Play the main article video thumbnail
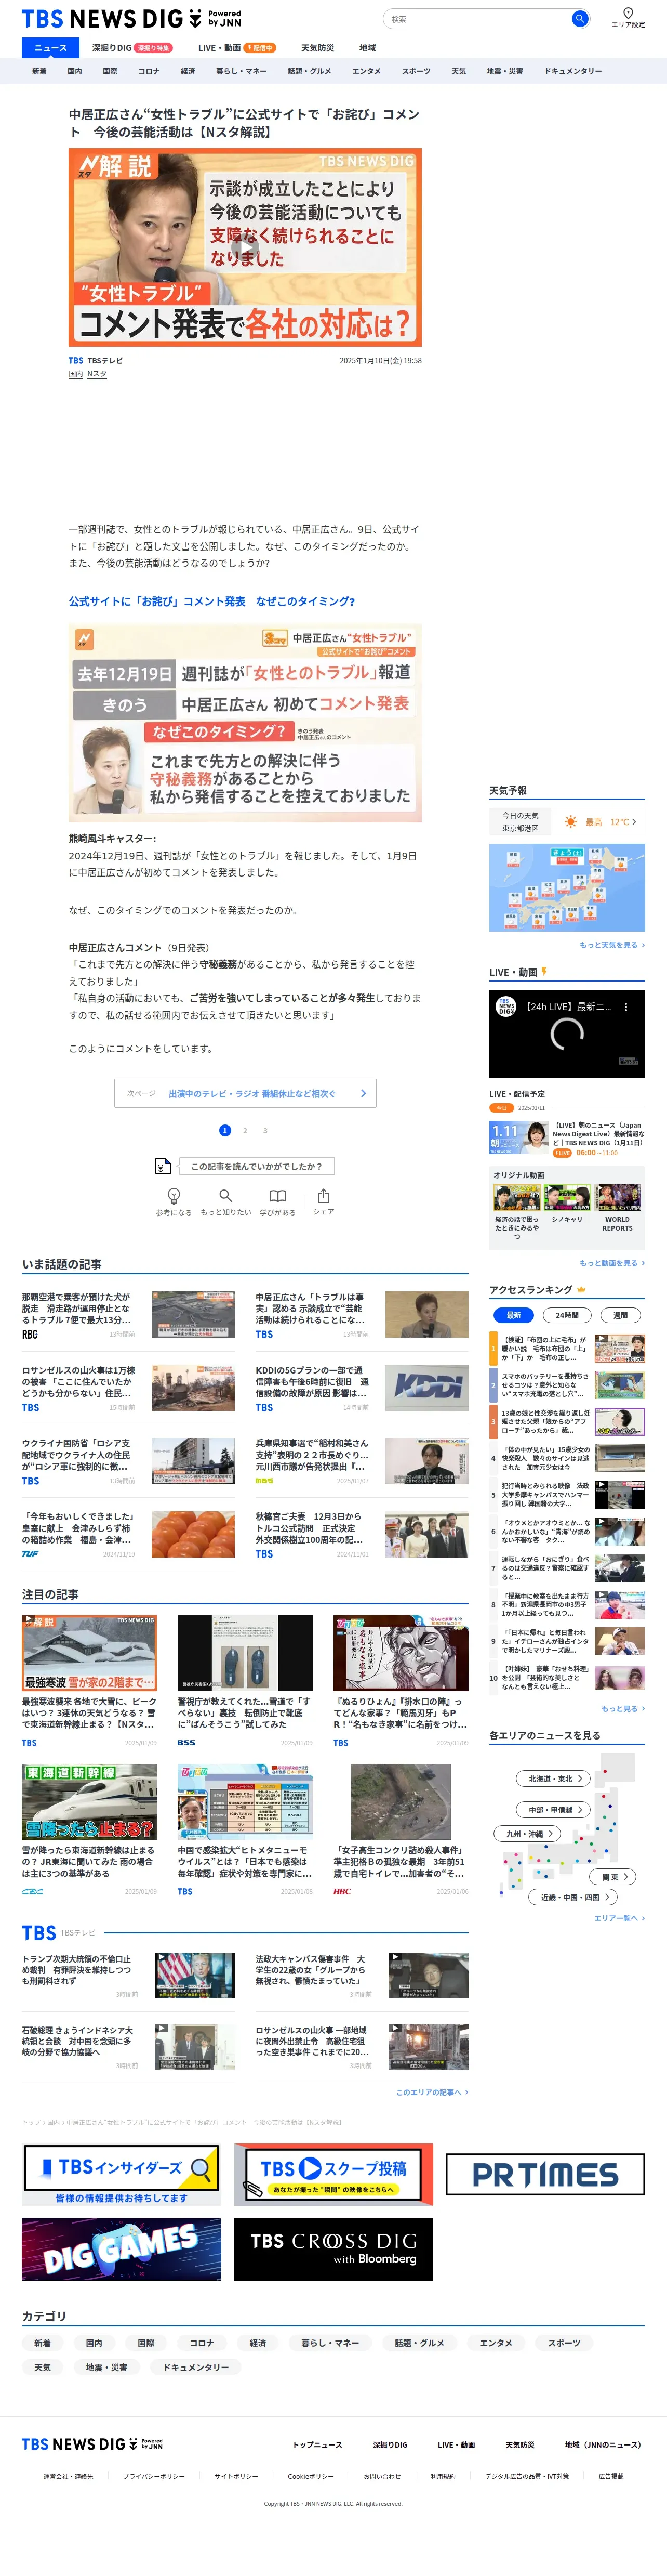This screenshot has width=667, height=2576. pos(245,248)
